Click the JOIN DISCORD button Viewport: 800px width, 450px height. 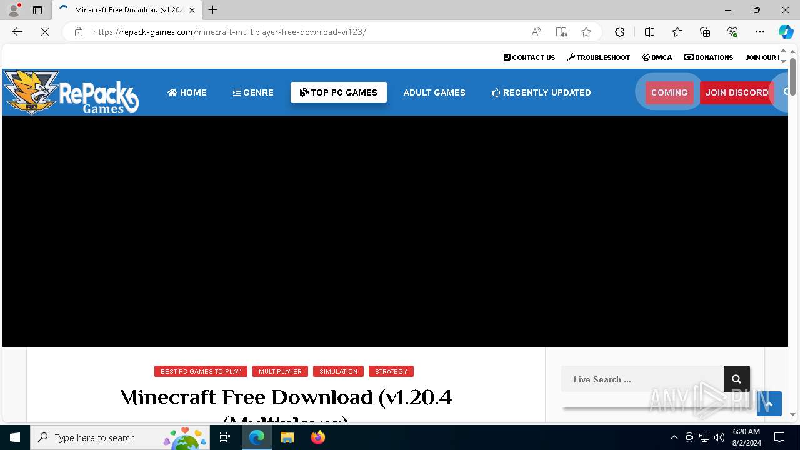pyautogui.click(x=737, y=92)
